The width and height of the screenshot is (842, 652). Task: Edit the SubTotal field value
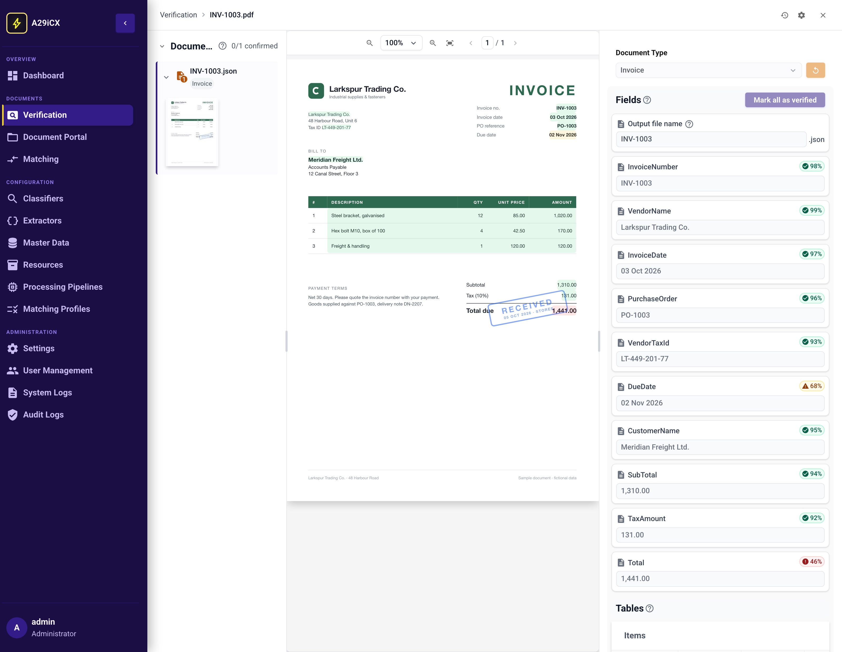coord(720,491)
